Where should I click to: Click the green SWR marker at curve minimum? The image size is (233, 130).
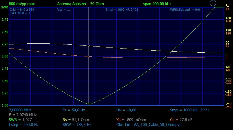(88, 104)
